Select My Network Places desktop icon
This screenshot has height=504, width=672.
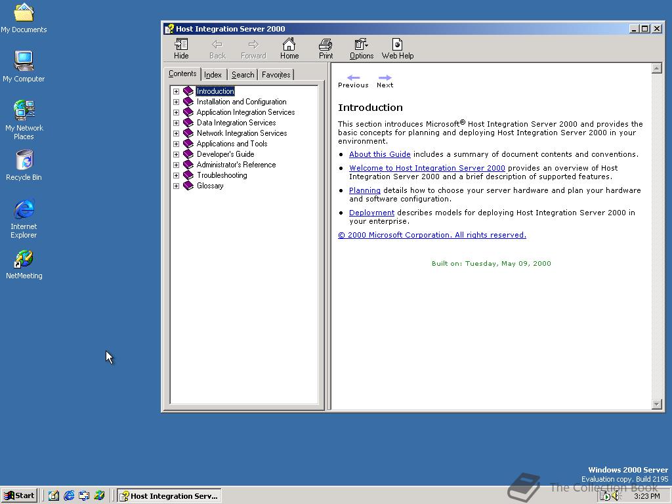point(24,120)
